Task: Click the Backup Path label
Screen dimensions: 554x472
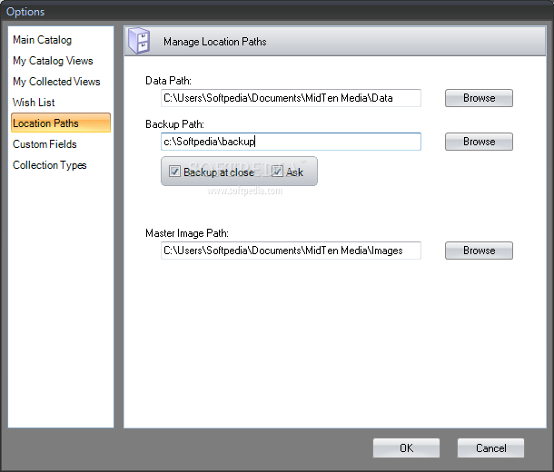Action: [x=175, y=124]
